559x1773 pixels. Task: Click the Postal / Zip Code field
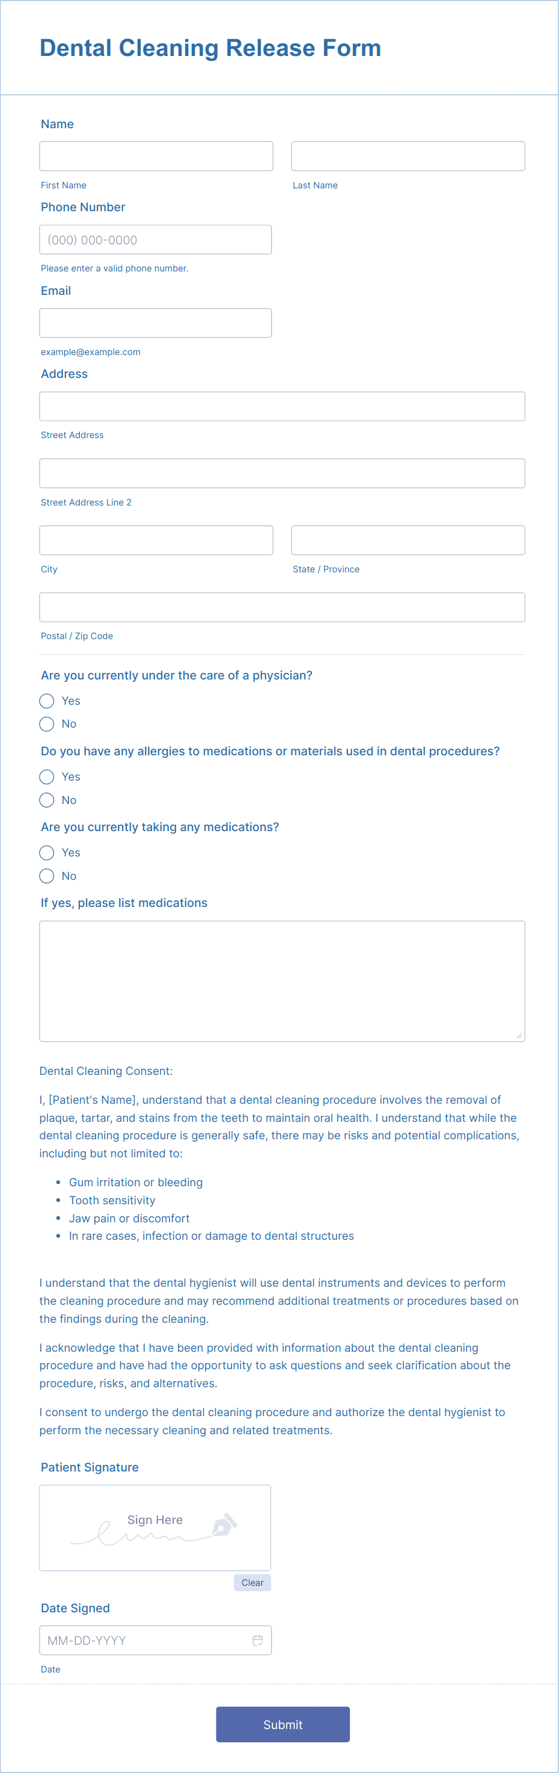click(282, 607)
